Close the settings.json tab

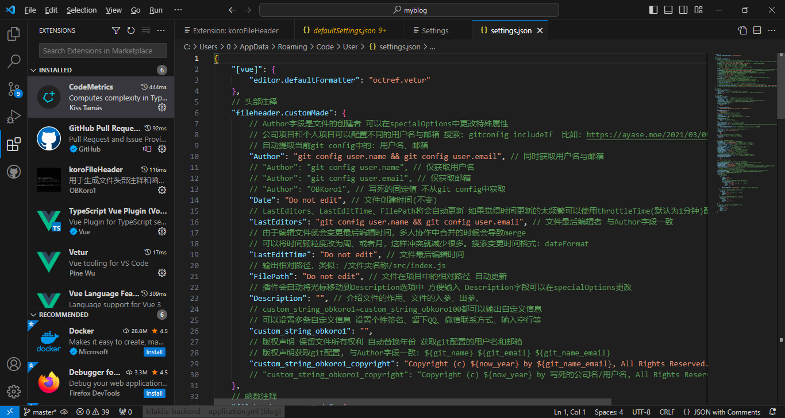[540, 30]
